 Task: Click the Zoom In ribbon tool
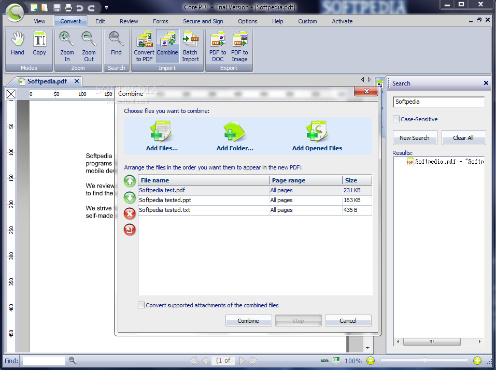click(x=67, y=47)
